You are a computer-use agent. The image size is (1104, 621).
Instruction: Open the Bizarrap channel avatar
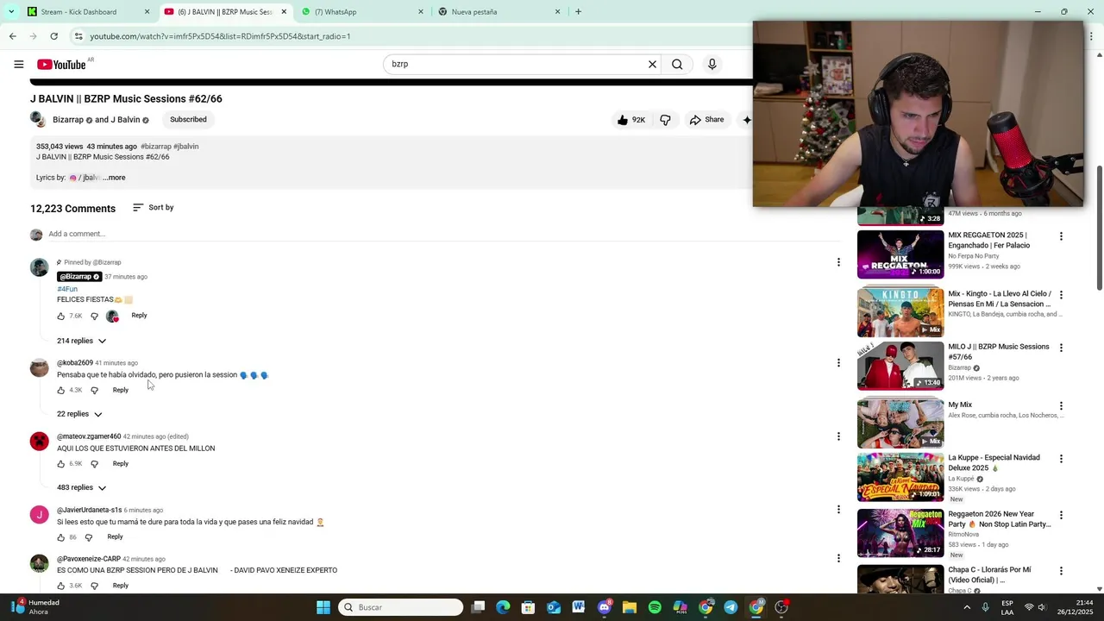[38, 119]
